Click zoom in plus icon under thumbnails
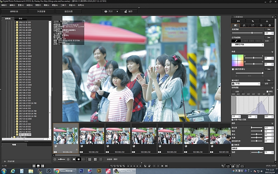Screen dimensions: 278x174 click(68, 159)
